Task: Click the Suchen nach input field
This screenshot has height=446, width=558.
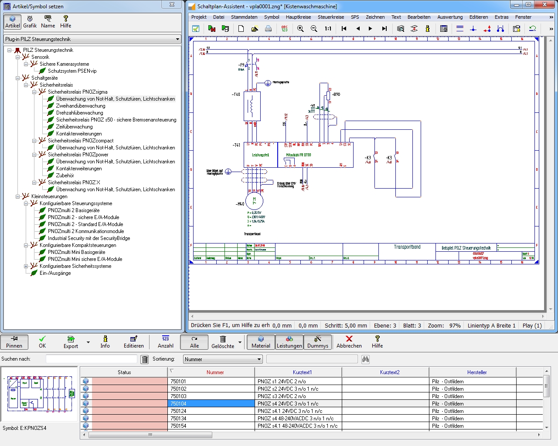Action: [x=92, y=359]
